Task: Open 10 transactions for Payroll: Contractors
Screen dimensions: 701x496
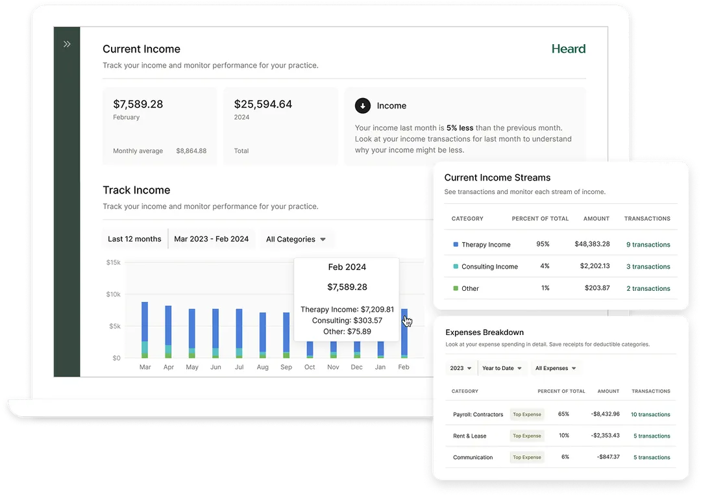Action: tap(650, 414)
